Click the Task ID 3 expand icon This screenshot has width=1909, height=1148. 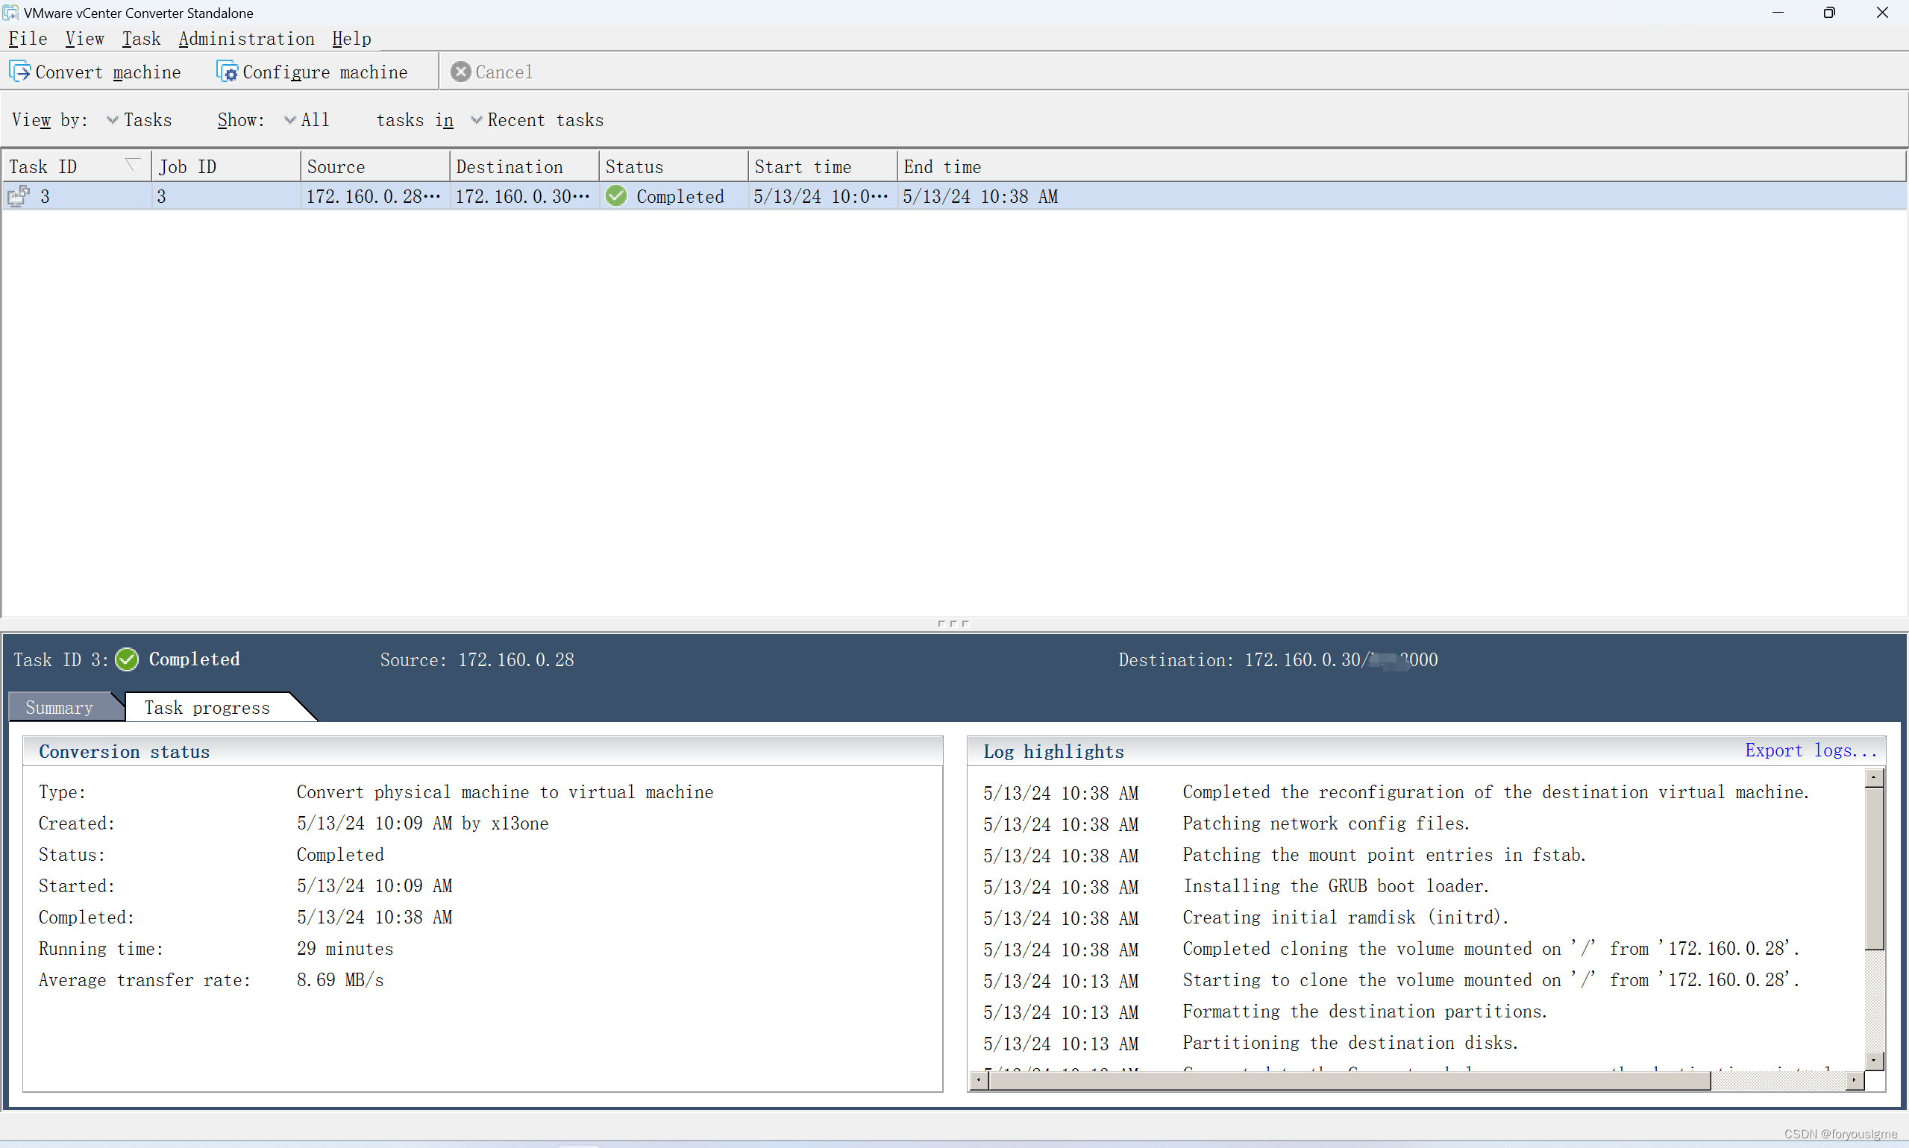19,196
